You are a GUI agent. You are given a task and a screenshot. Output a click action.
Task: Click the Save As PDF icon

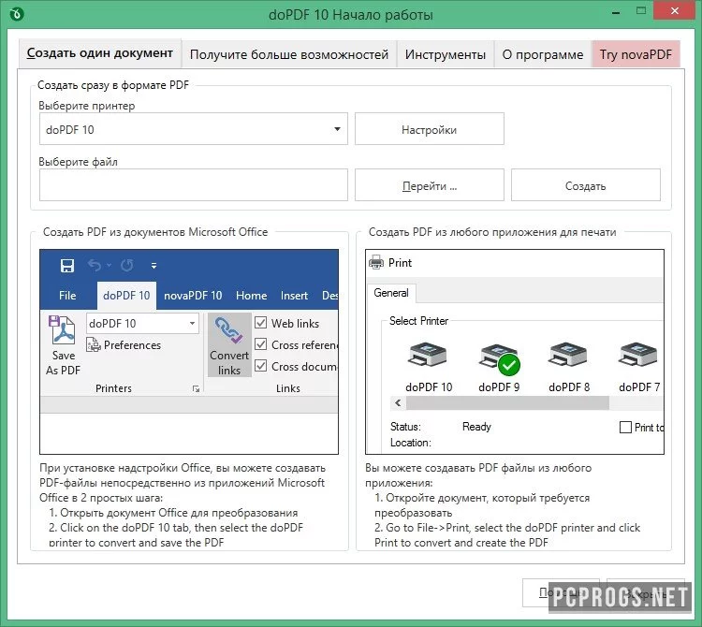coord(62,330)
